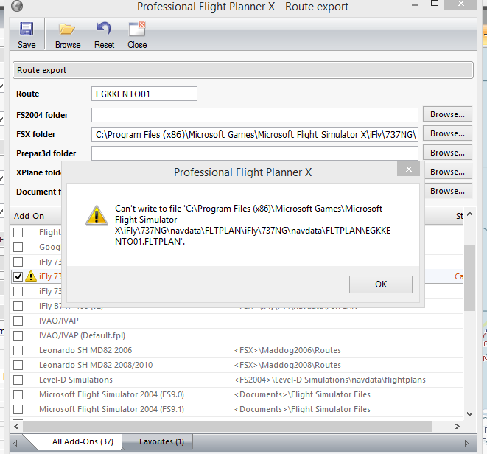487x454 pixels.
Task: Click Browse next to XPlane folder
Action: coord(447,172)
